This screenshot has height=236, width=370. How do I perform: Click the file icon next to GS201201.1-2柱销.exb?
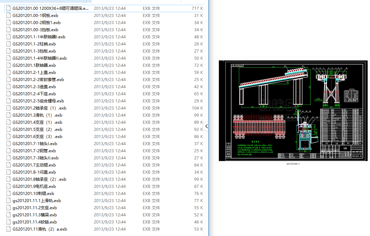[x=9, y=44]
